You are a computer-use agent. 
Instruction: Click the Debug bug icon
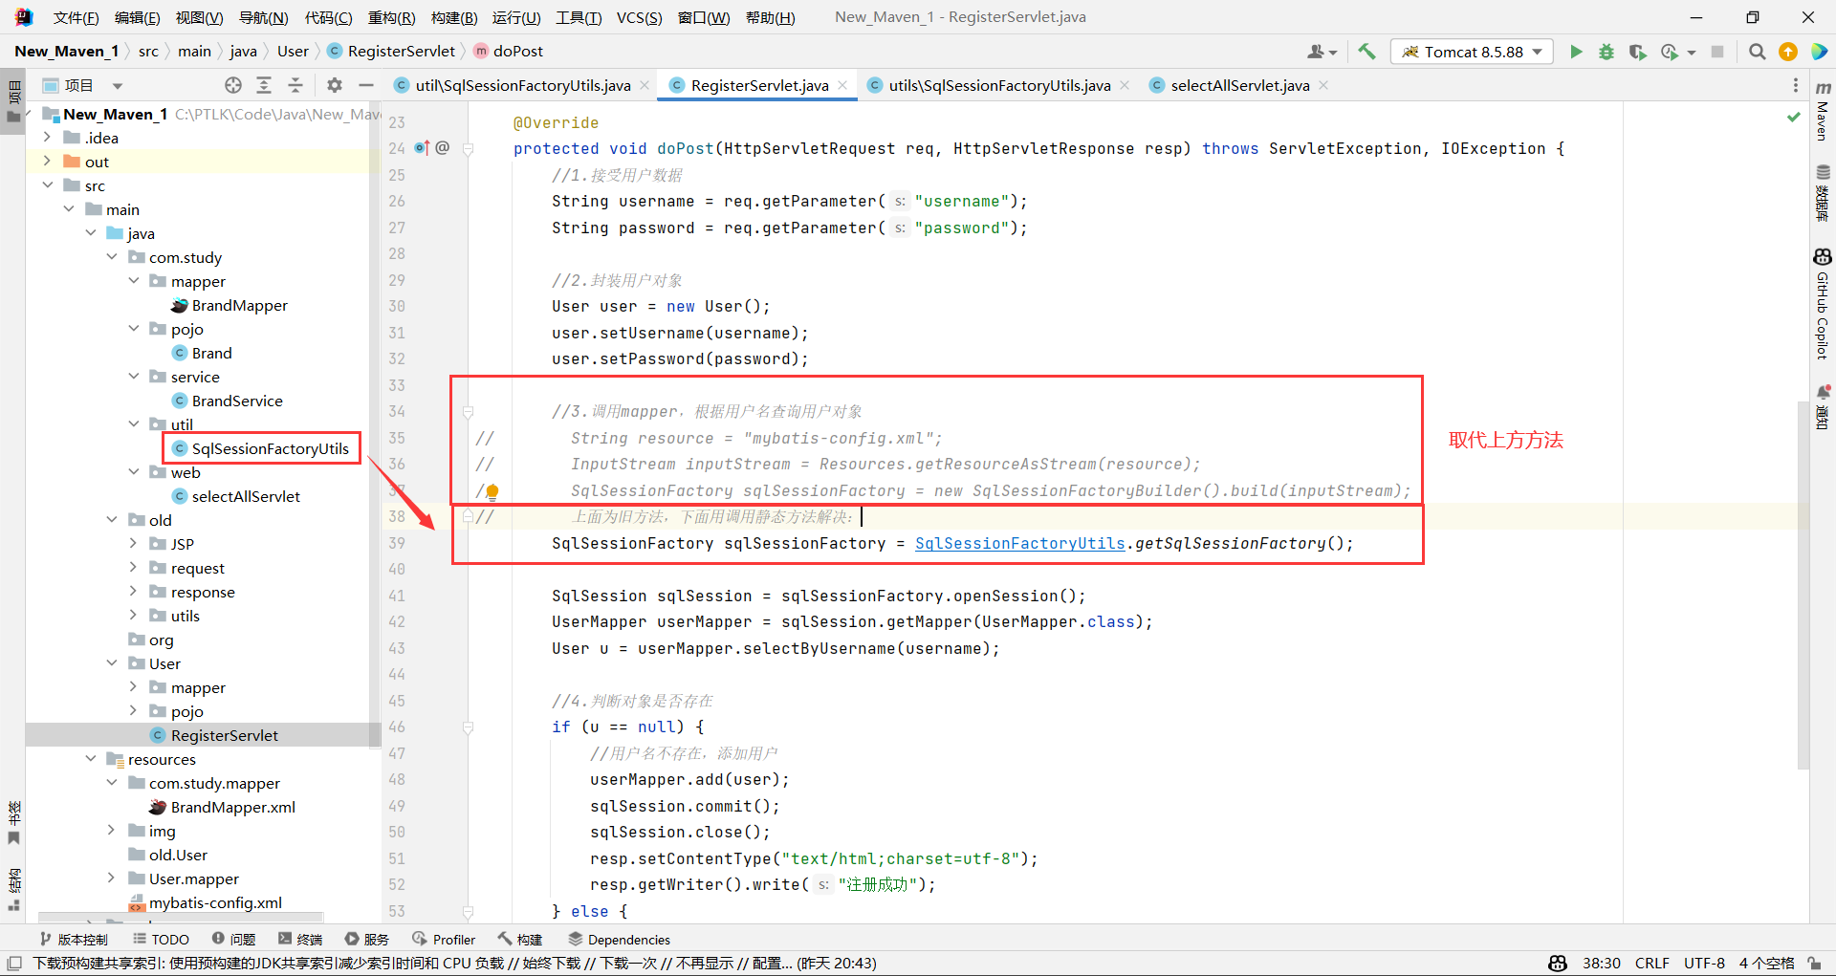coord(1606,52)
